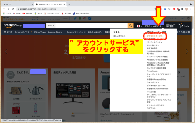The height and width of the screenshot is (123, 195).
Task: Select メンバーシップおよび購読 in account menu
Action: pos(157,57)
